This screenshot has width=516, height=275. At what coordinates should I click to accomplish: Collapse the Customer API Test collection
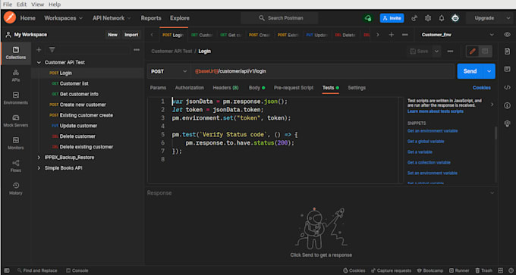[39, 62]
